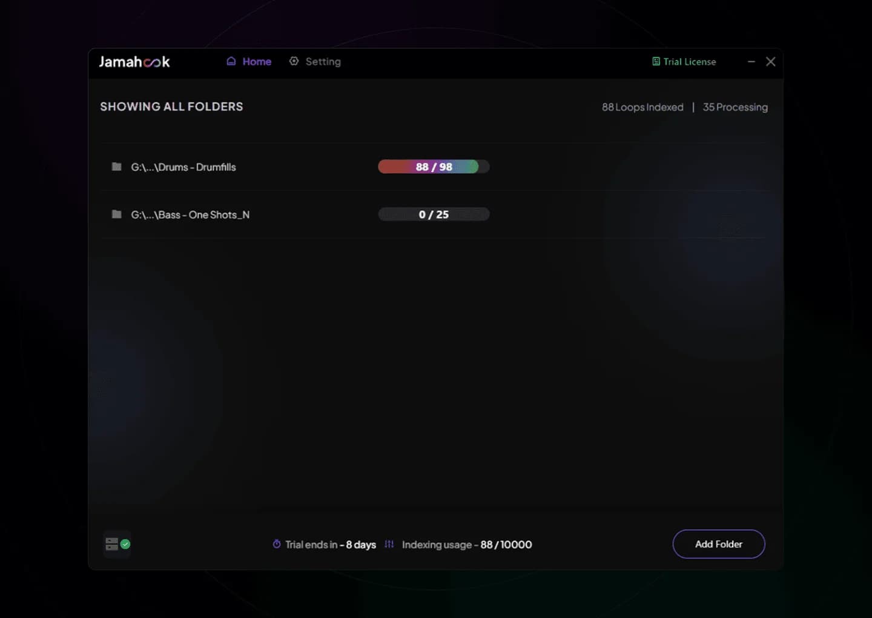Click the server status icon with green check
The width and height of the screenshot is (872, 618).
(x=117, y=544)
